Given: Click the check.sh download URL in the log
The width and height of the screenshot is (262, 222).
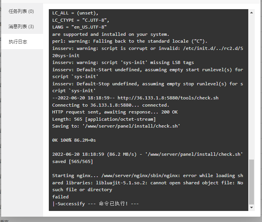Looking at the screenshot, I should [168, 98].
